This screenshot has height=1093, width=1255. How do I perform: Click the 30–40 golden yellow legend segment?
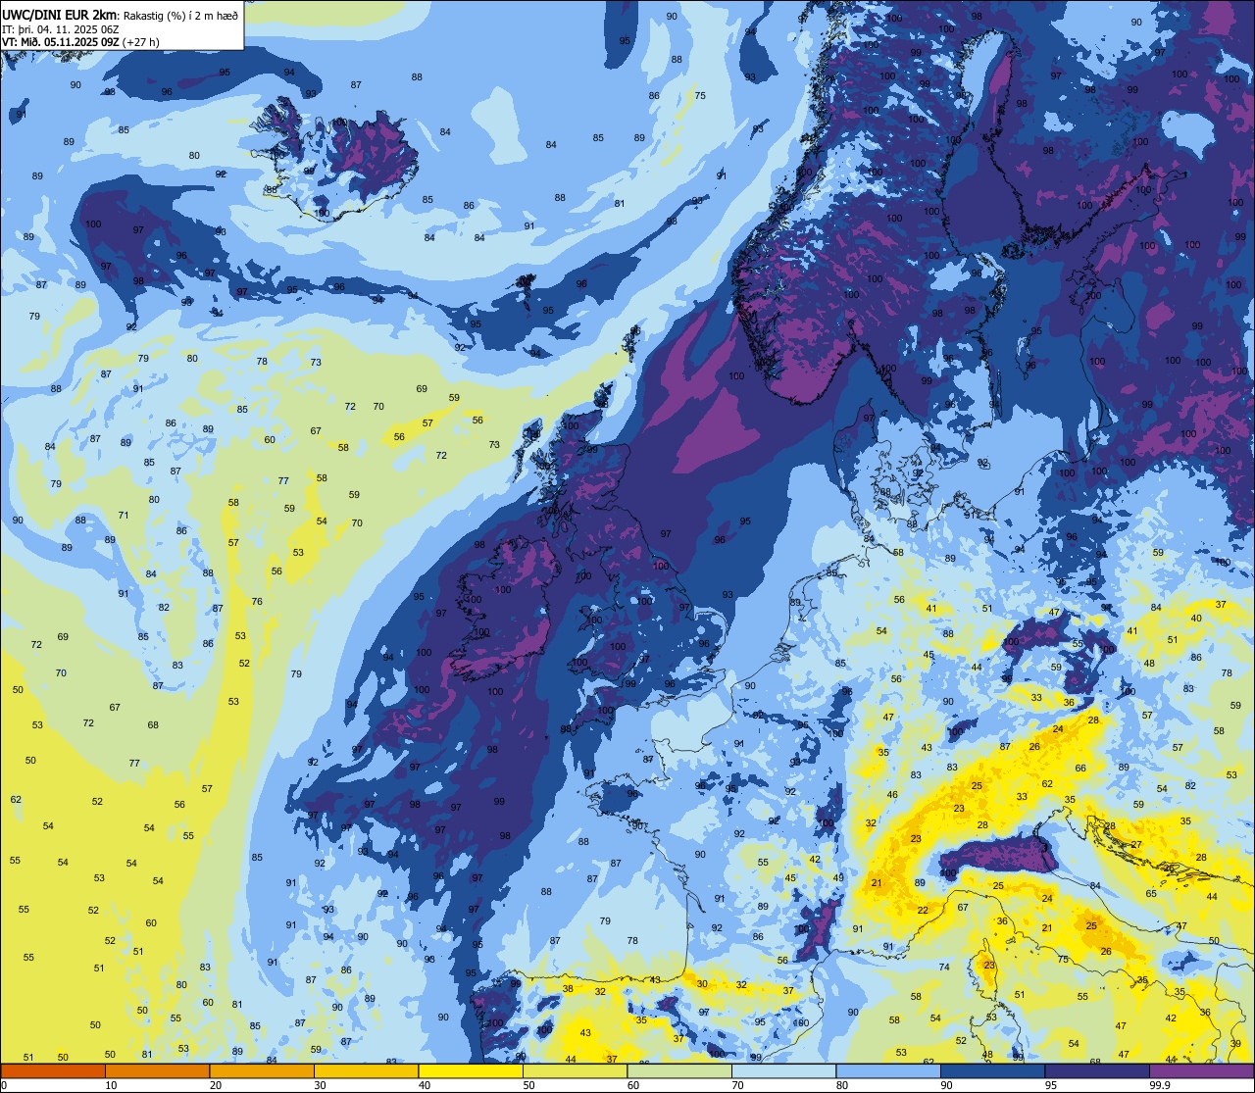tap(366, 1070)
